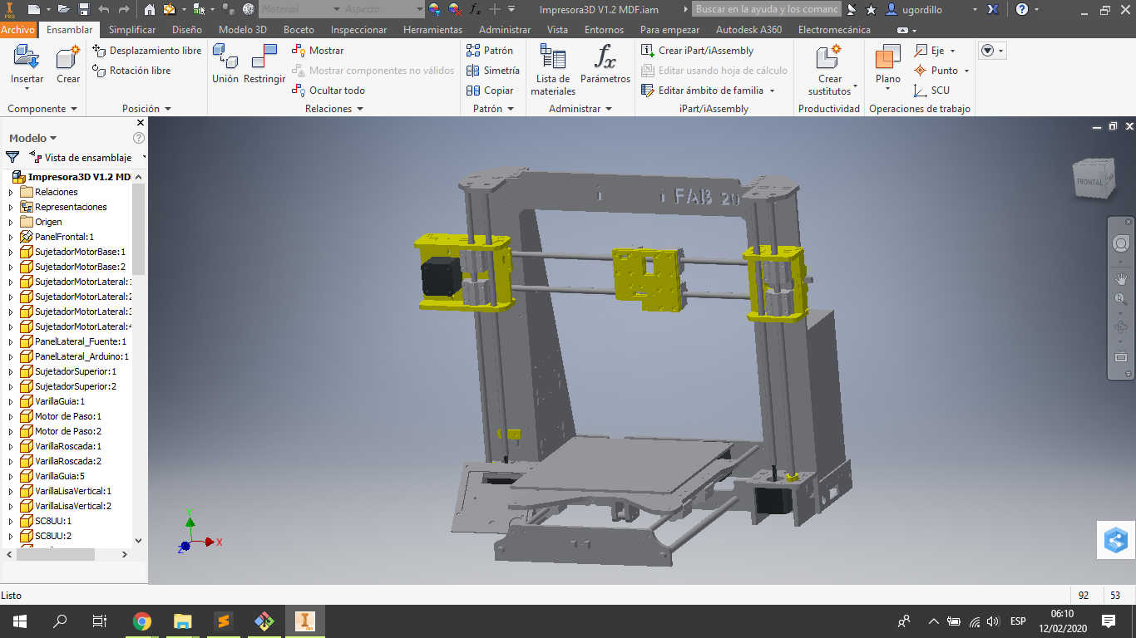Open File Explorer from the taskbar

coord(182,621)
